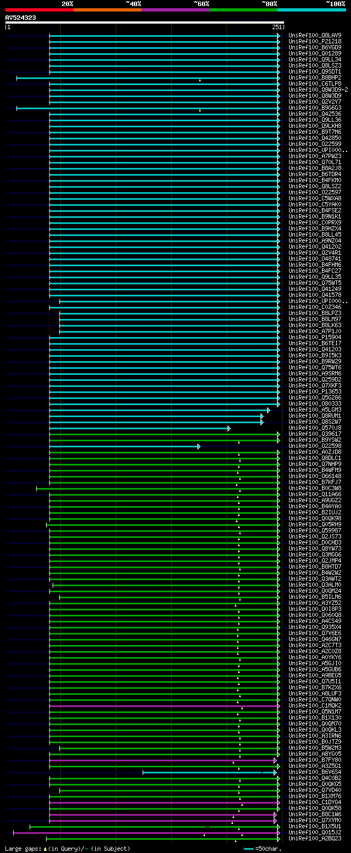Click label UniRef100_C5YAK0

[x=315, y=204]
